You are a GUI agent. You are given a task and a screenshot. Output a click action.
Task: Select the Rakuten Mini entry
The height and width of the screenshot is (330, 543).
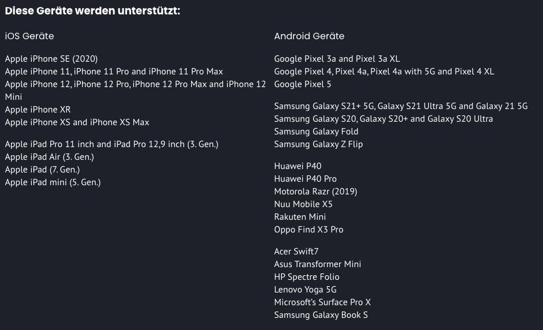pyautogui.click(x=300, y=217)
